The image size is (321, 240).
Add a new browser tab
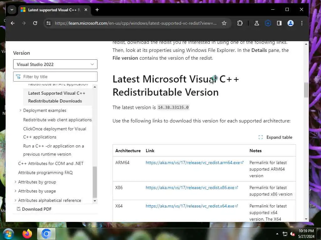97,10
